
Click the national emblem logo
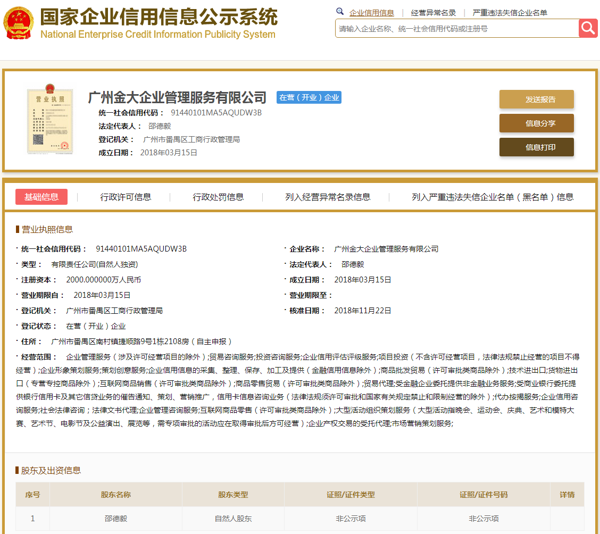[x=19, y=23]
